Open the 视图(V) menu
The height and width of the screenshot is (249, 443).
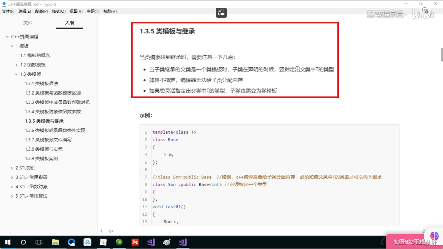[76, 11]
